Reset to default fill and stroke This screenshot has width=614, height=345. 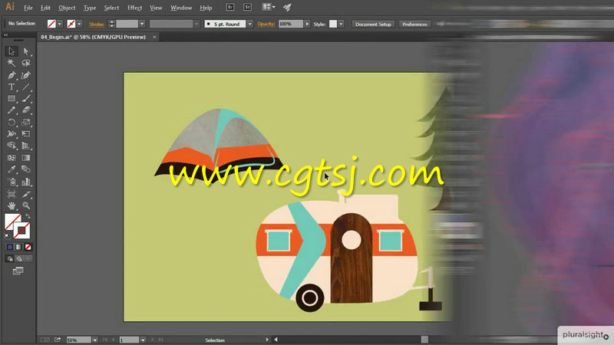(8, 236)
